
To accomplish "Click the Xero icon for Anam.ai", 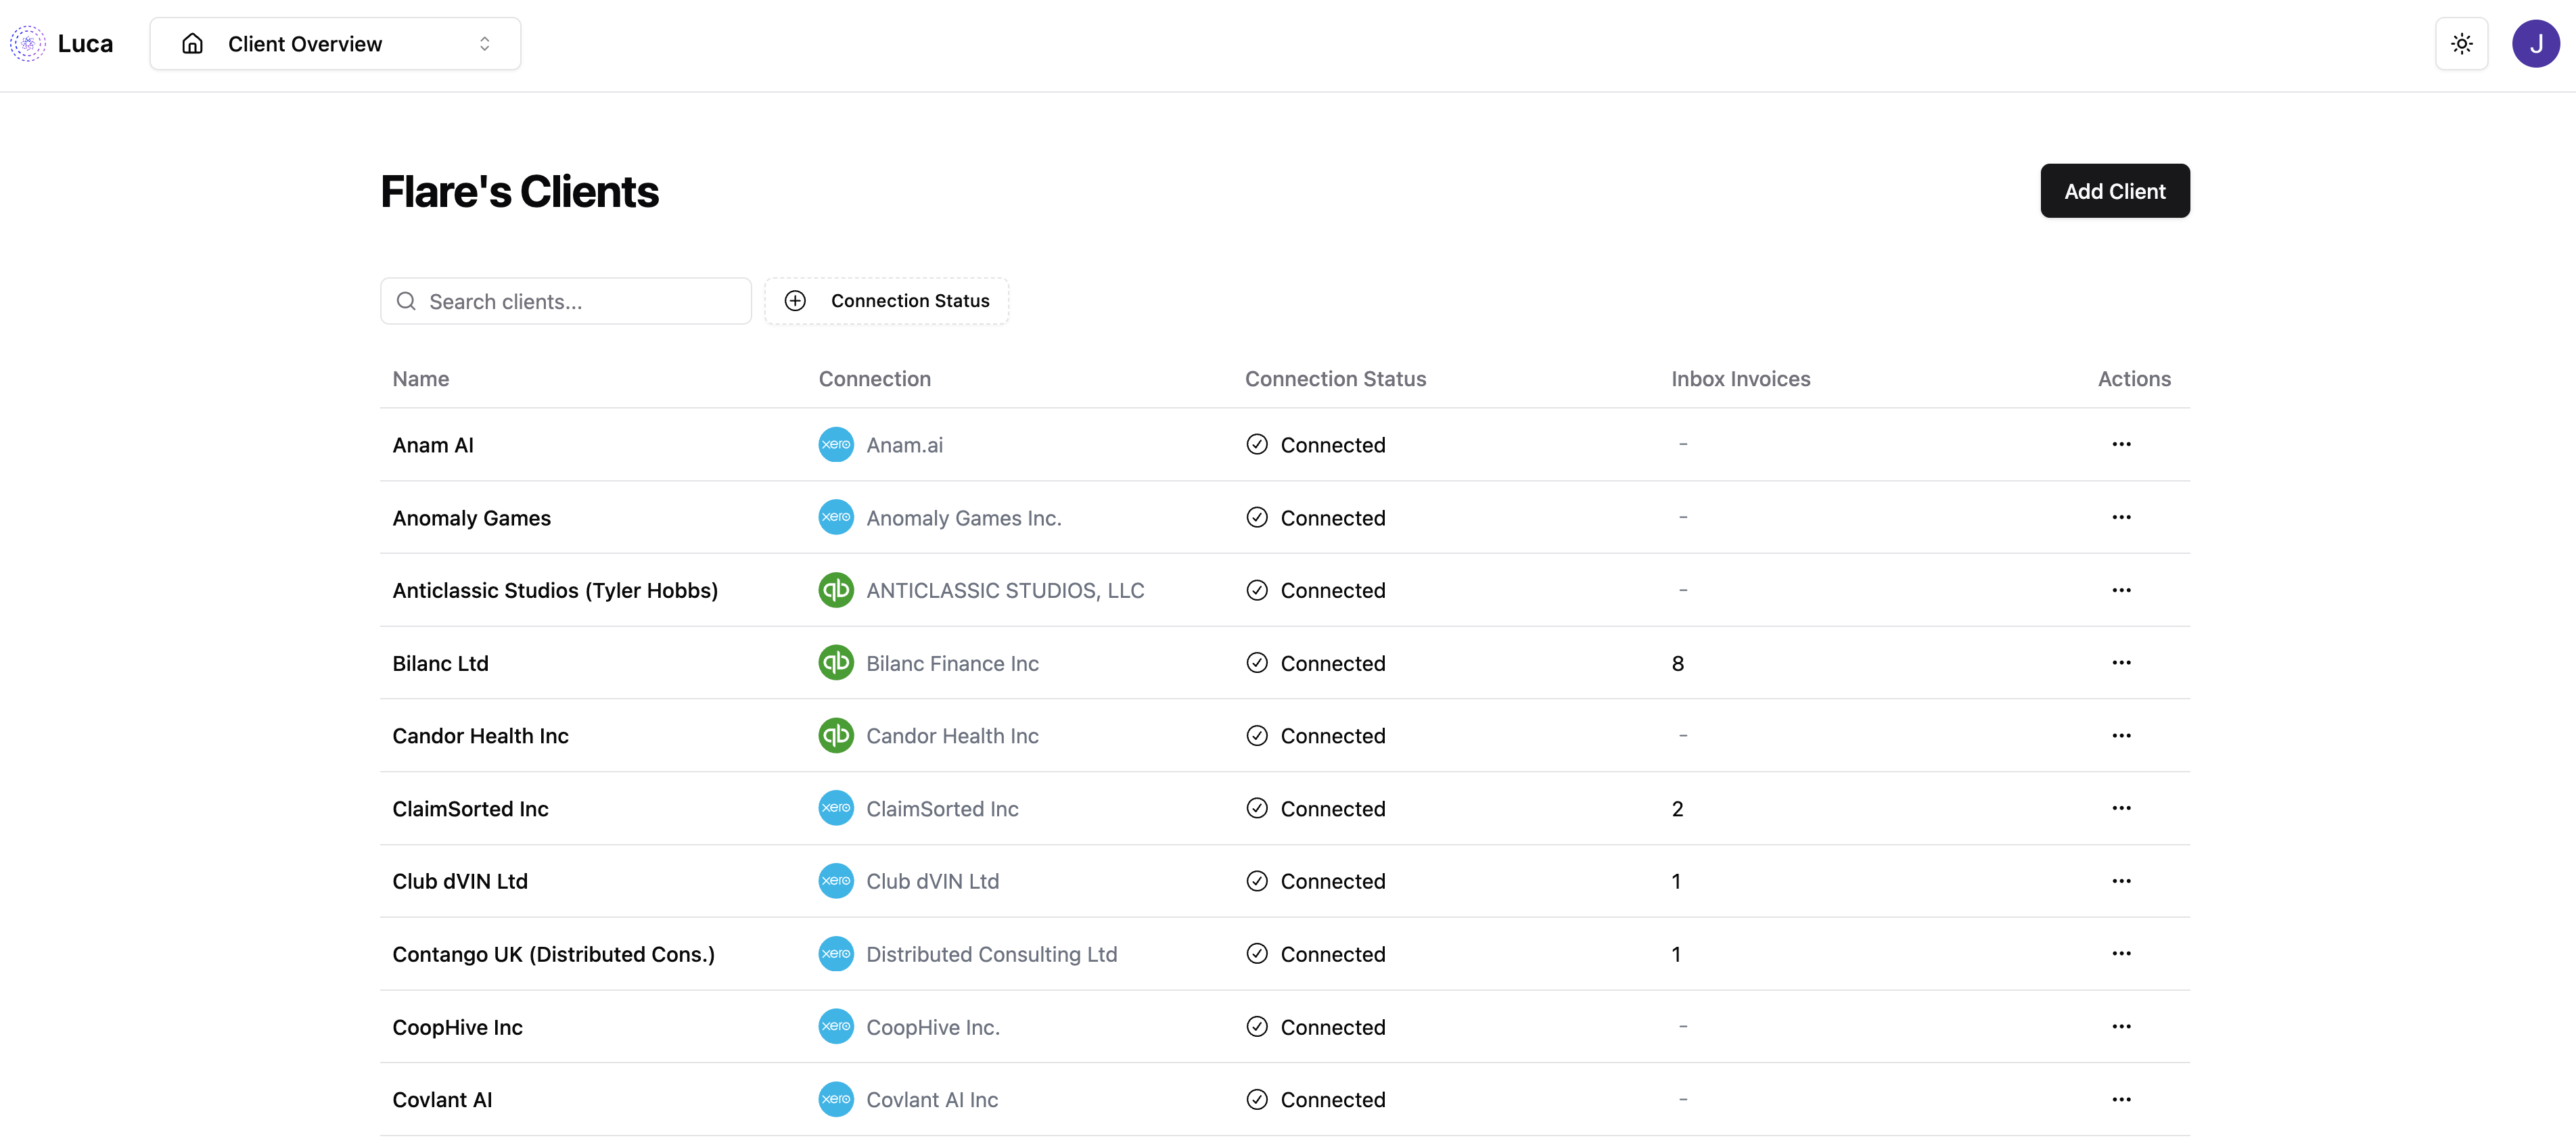I will tap(836, 445).
